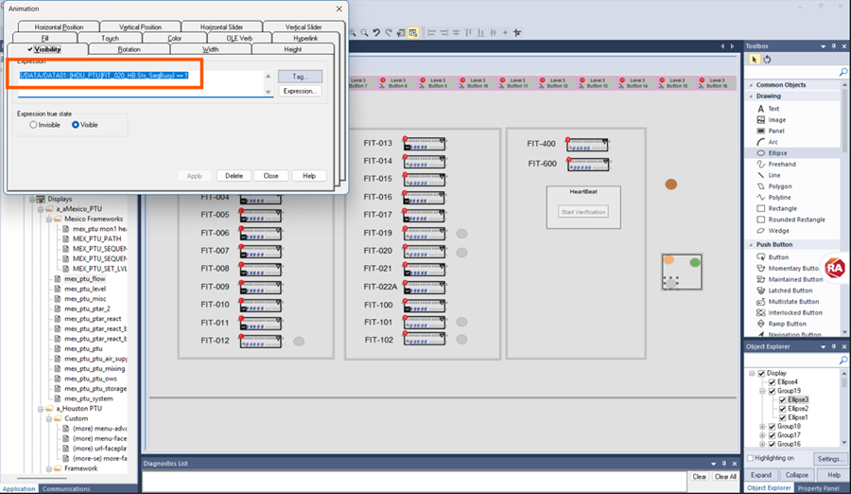Toggle the Ellipse2 checkbox
This screenshot has height=494, width=851.
[x=783, y=409]
